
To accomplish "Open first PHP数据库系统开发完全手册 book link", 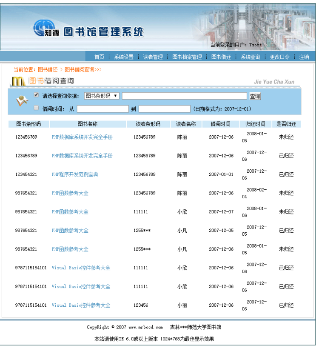I will pyautogui.click(x=82, y=137).
